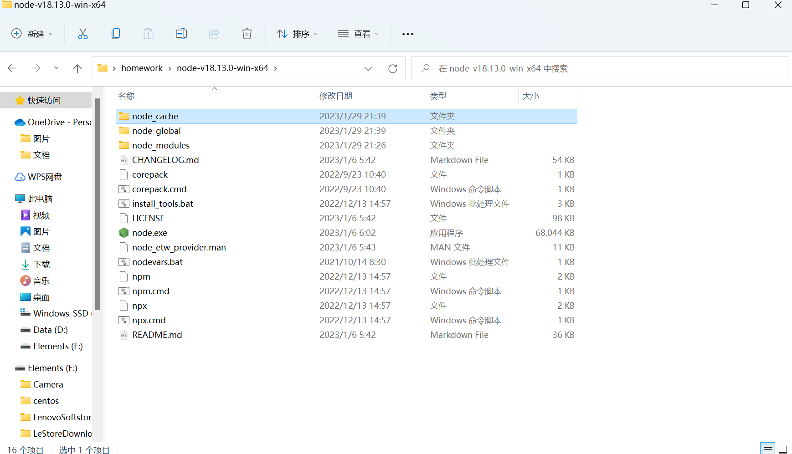Click the search box for node-v18.13.0-win-x64

[599, 68]
